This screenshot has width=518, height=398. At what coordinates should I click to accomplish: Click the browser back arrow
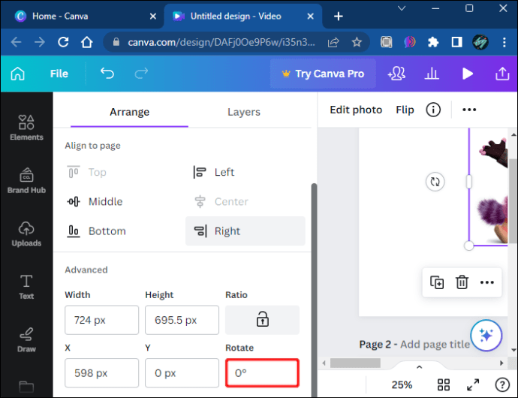(16, 42)
